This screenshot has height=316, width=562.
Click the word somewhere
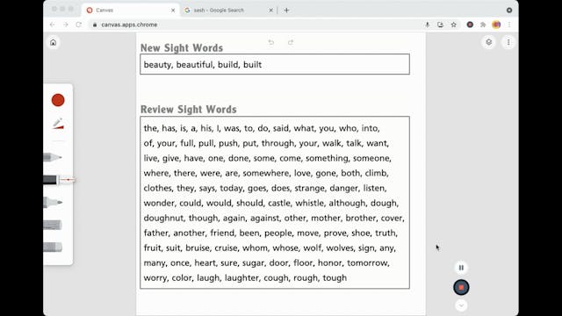click(265, 174)
